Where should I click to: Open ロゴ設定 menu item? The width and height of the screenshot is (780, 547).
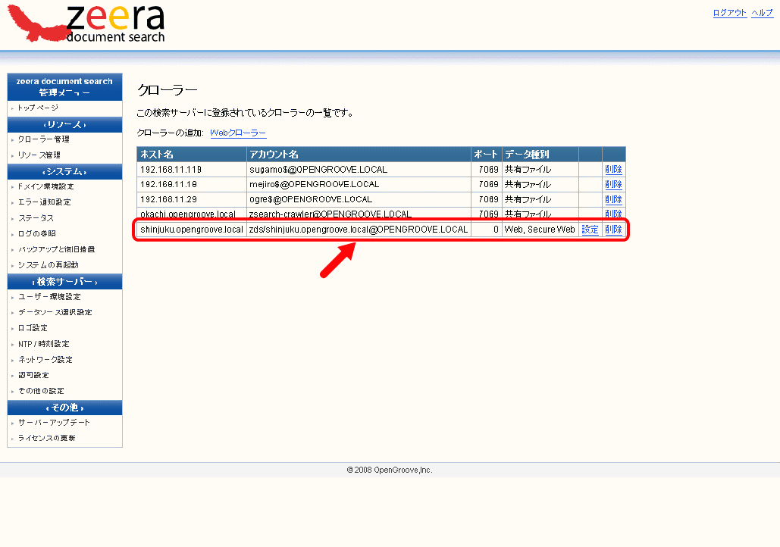tap(33, 328)
